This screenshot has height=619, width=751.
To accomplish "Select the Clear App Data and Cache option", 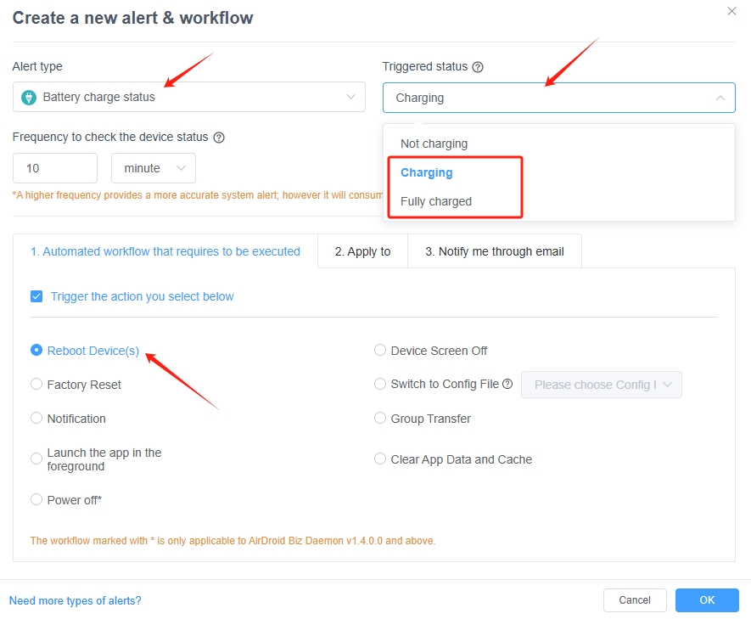I will click(x=380, y=459).
